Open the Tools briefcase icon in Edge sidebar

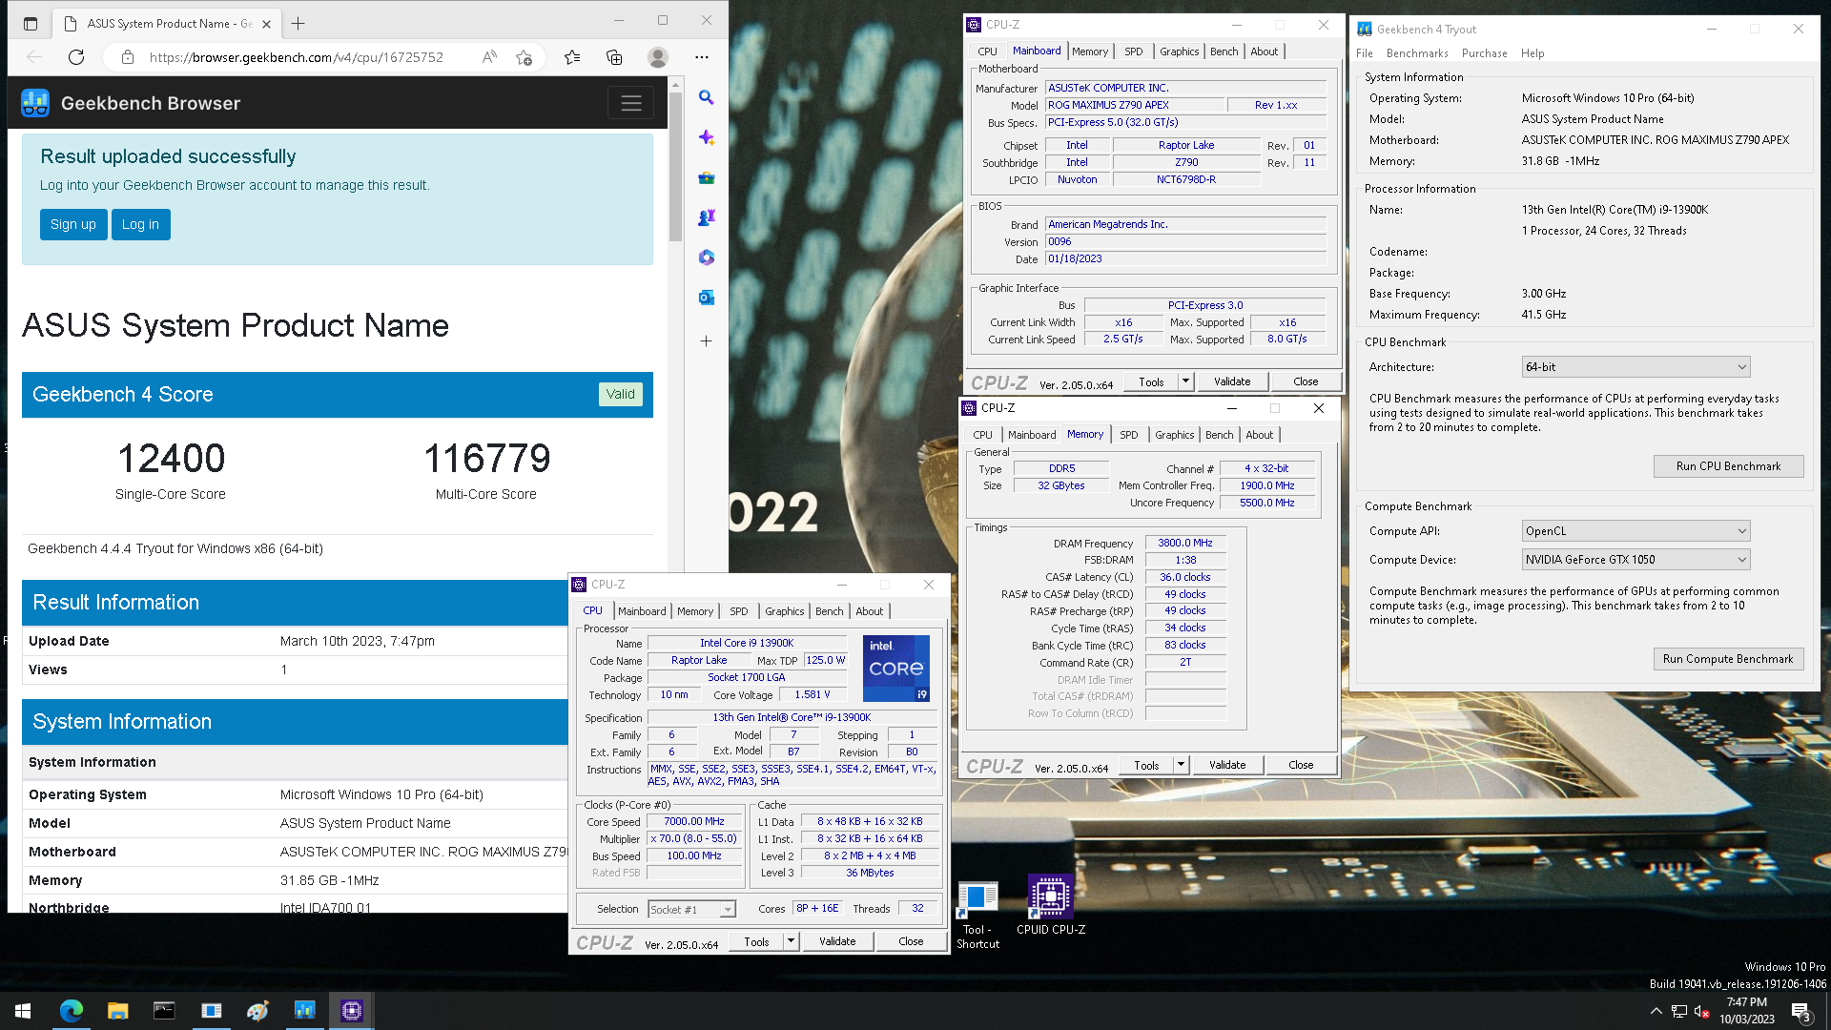[706, 177]
